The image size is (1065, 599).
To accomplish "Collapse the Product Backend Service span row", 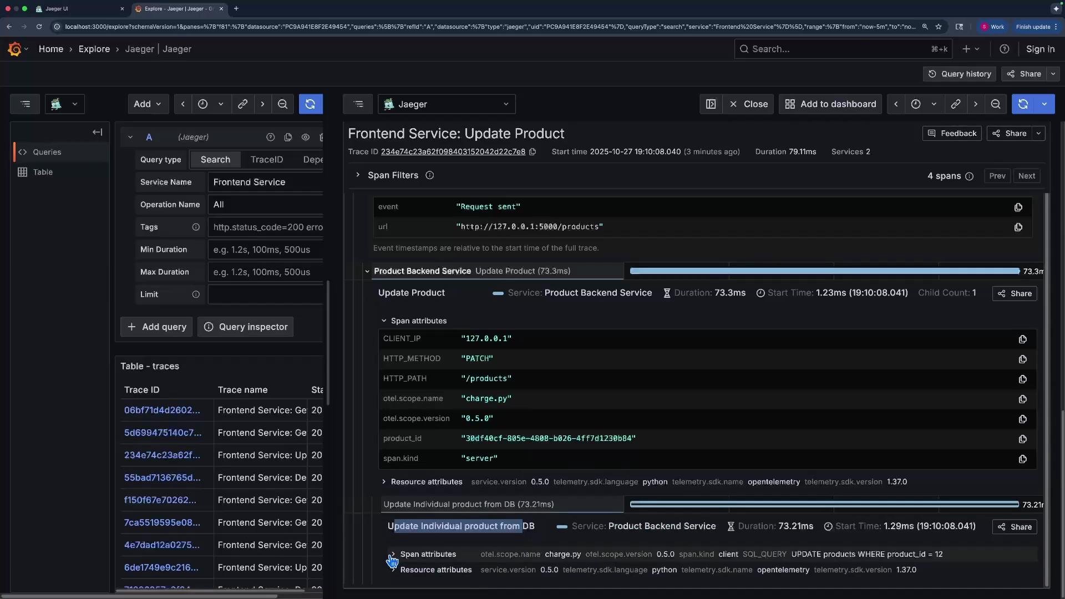I will (367, 271).
